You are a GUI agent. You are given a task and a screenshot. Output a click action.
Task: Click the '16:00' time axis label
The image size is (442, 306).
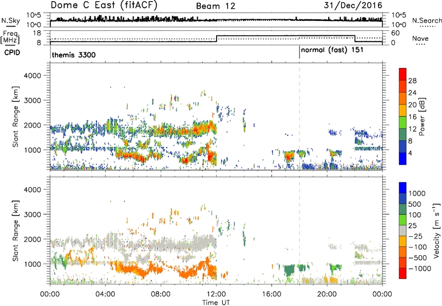click(271, 294)
